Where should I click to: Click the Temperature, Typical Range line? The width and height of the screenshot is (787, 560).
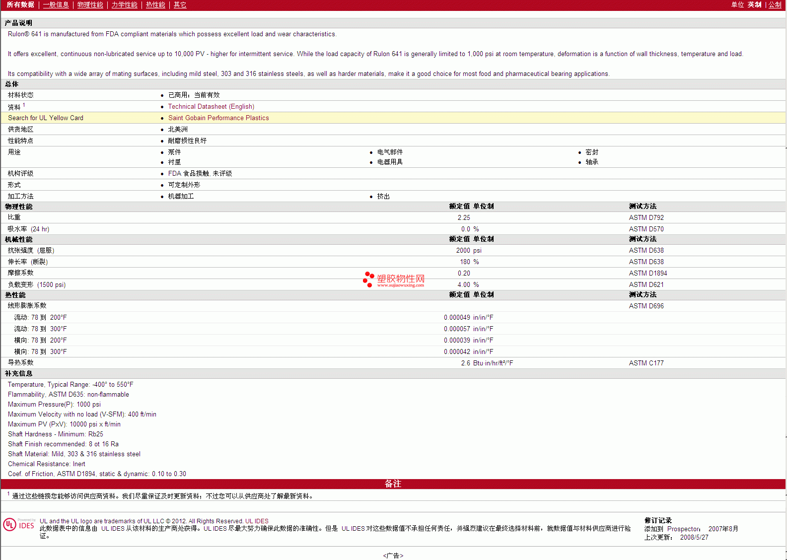tap(71, 384)
